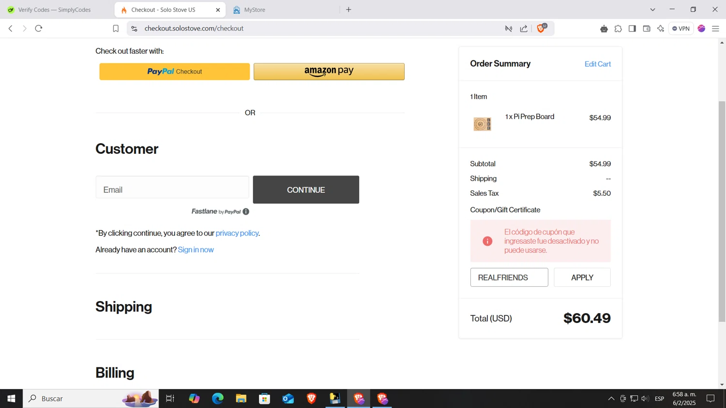Click the browser forward arrow

click(24, 29)
